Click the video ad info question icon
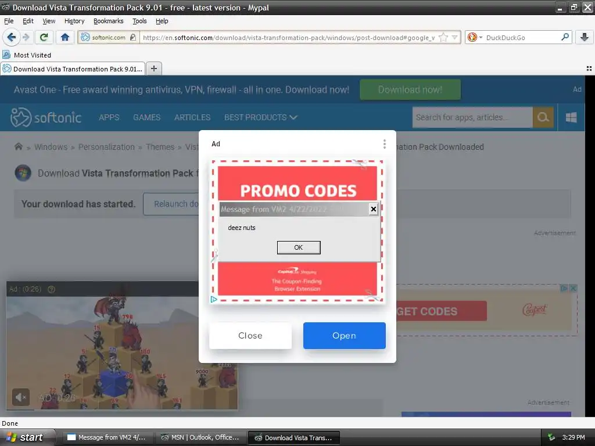This screenshot has width=595, height=446. pos(51,289)
